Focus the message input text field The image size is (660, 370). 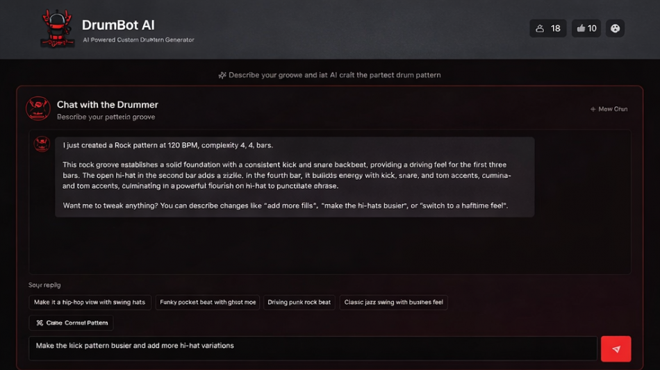(313, 348)
